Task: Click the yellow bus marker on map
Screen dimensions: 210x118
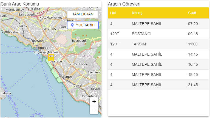Action: [x=51, y=57]
